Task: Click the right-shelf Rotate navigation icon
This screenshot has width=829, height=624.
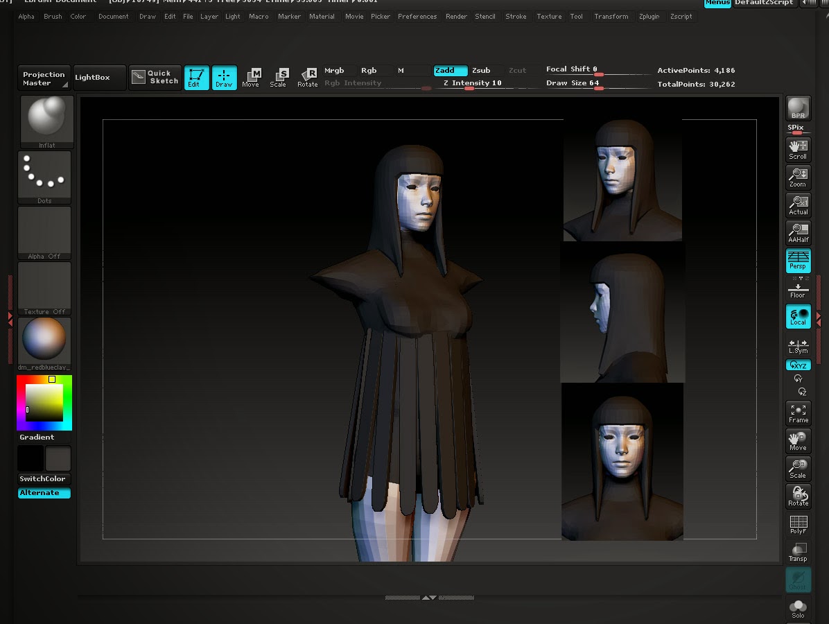Action: coord(798,496)
